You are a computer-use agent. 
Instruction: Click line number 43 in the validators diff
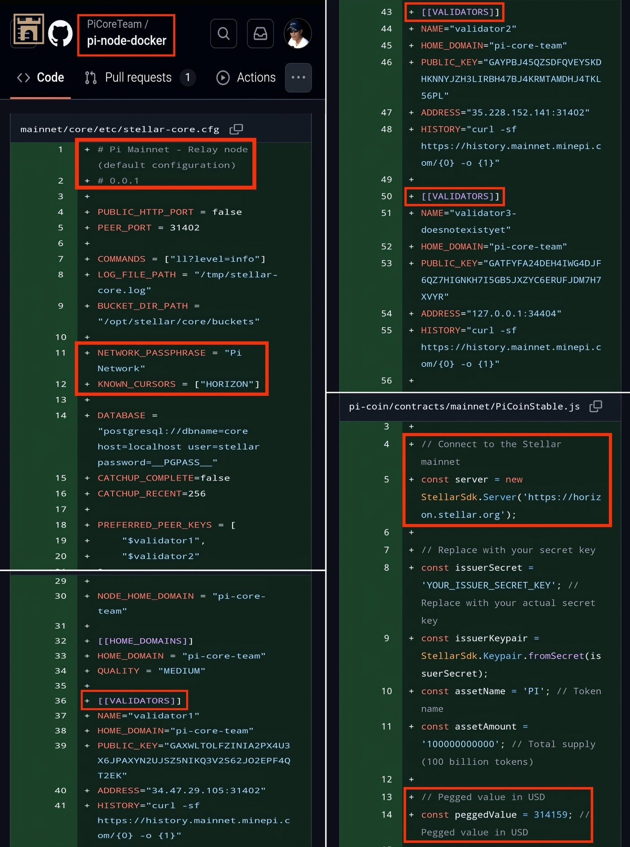coord(386,12)
